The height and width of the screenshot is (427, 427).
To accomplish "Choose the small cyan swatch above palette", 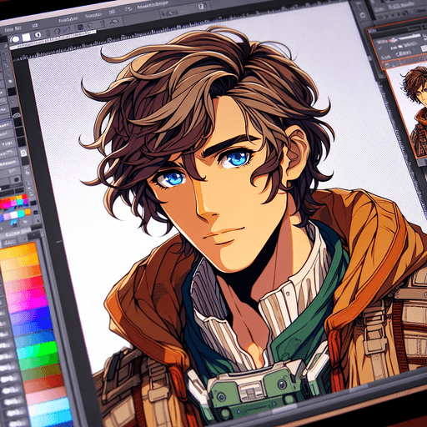I will click(x=20, y=214).
